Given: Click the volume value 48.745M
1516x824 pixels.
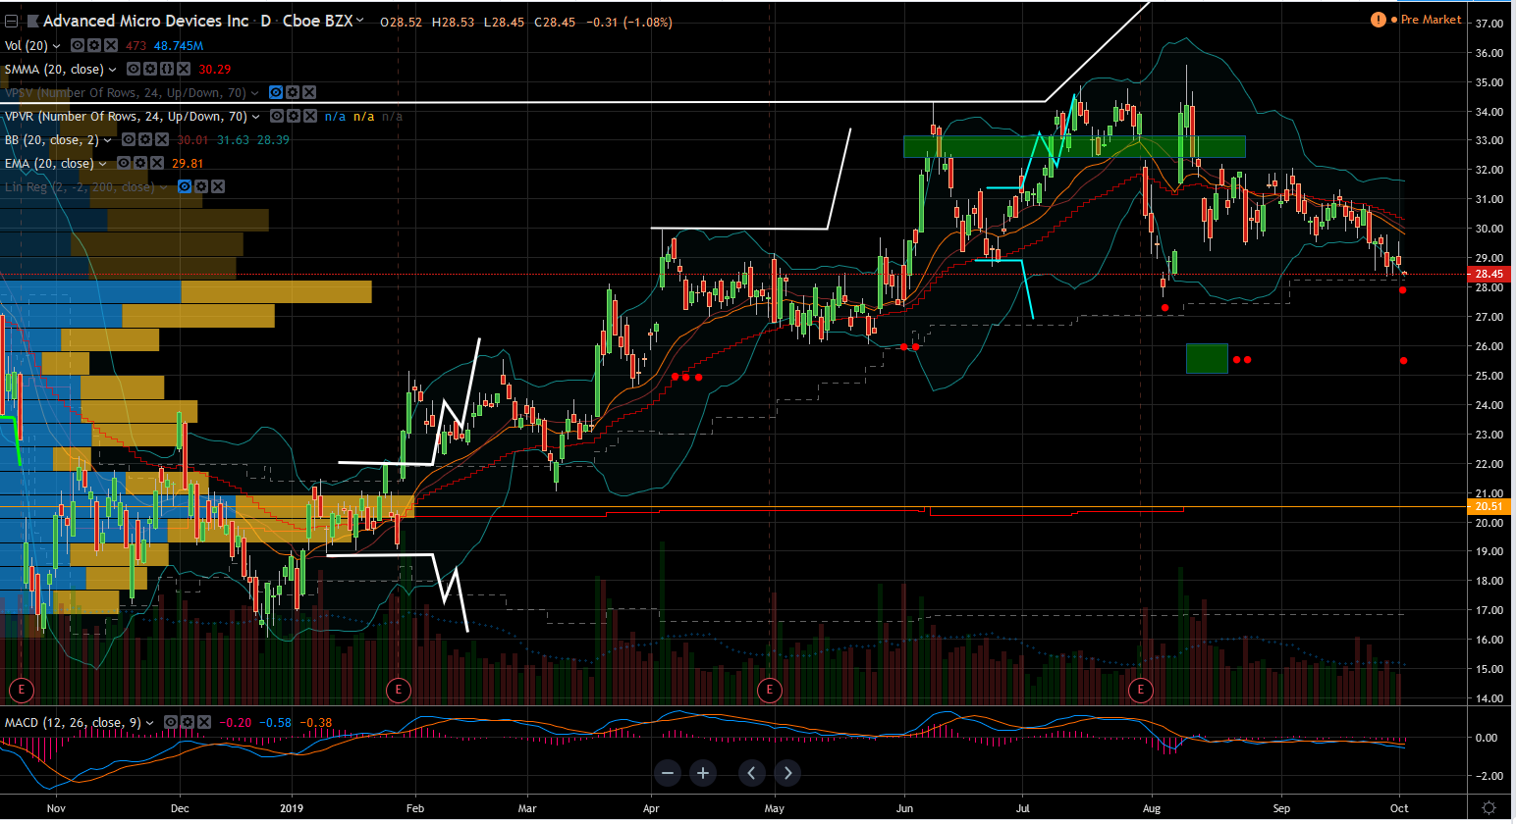Looking at the screenshot, I should [179, 46].
